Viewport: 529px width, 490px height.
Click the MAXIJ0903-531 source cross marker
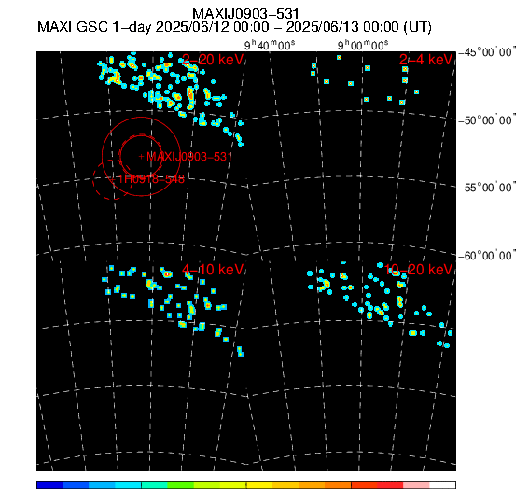click(142, 156)
